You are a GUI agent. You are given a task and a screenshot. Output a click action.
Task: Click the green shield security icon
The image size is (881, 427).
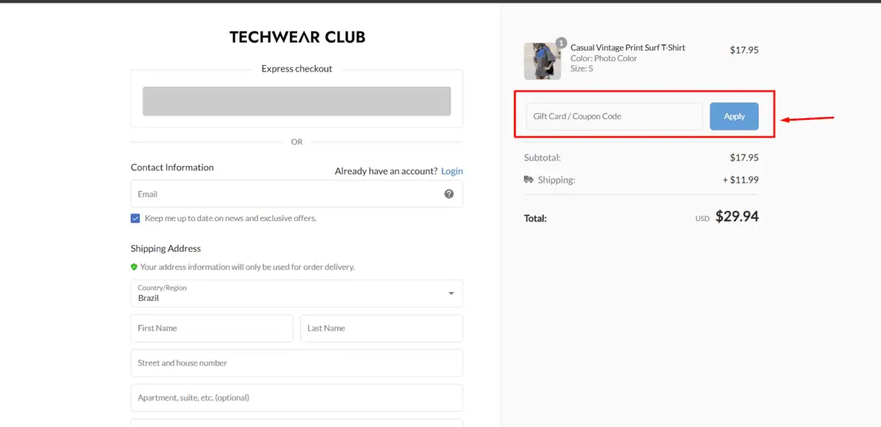[x=134, y=267]
